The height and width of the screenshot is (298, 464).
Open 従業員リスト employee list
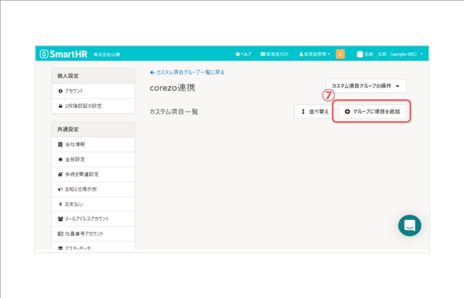(275, 54)
